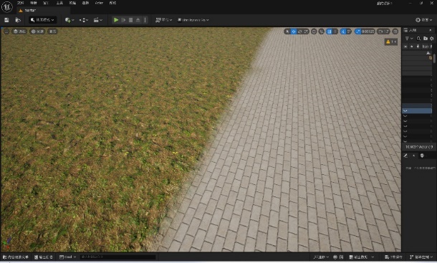This screenshot has width=437, height=263.
Task: Open the last menu bar item (Help)
Action: click(x=112, y=3)
